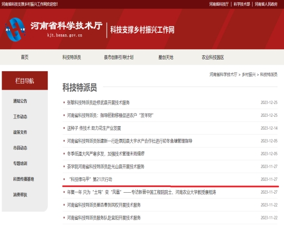Click 乡村振兴 breadcrumb link
The width and height of the screenshot is (284, 226).
click(x=249, y=74)
